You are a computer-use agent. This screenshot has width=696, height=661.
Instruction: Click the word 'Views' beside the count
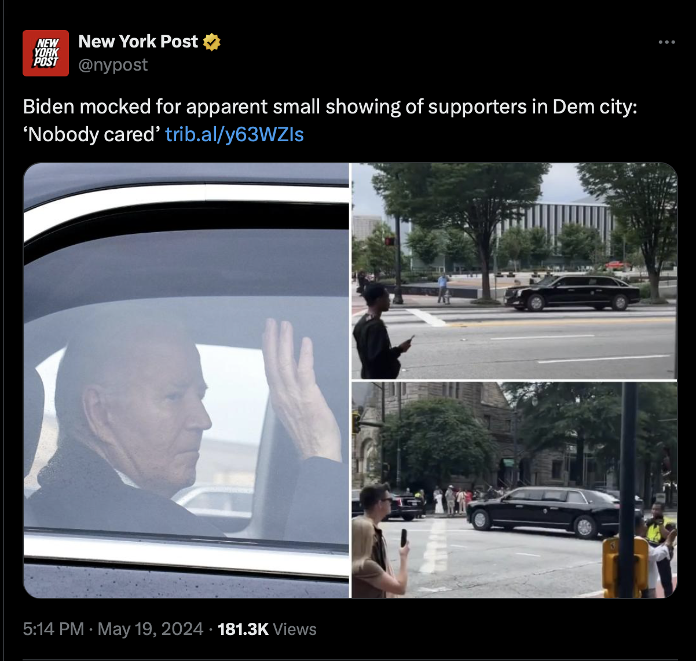tap(294, 629)
